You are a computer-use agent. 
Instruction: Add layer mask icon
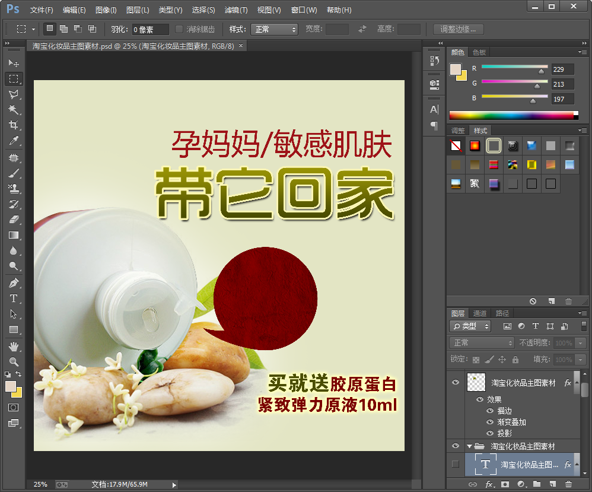[505, 484]
